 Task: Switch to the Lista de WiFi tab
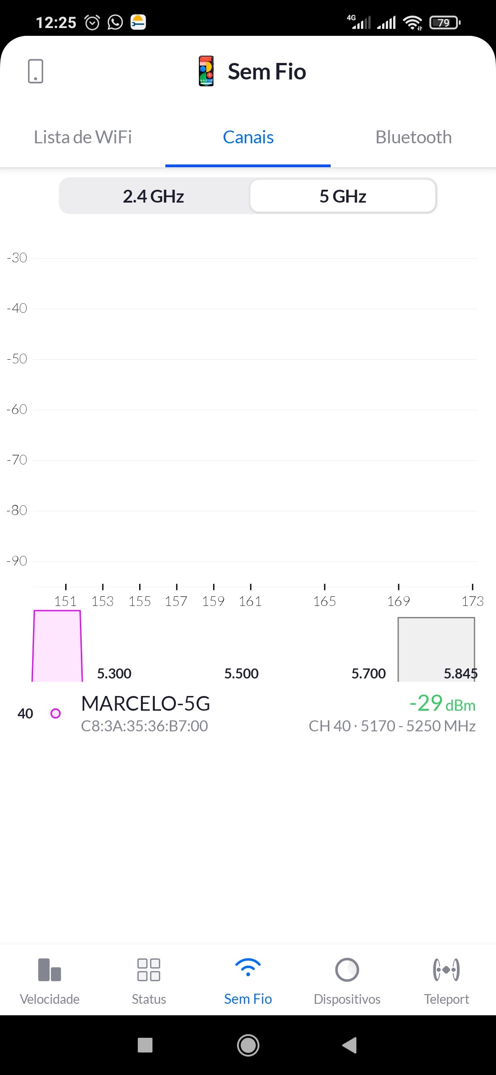tap(83, 137)
